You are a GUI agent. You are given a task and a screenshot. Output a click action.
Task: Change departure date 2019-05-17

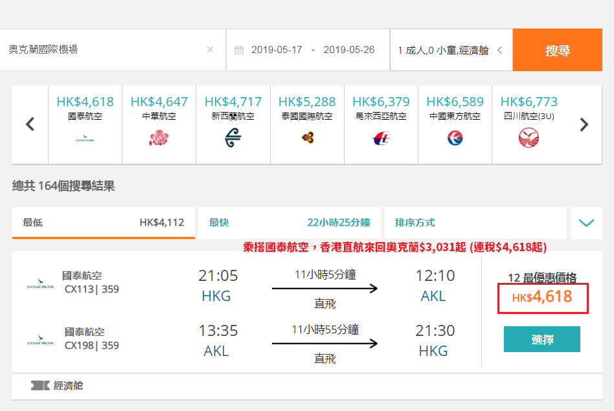[x=277, y=50]
